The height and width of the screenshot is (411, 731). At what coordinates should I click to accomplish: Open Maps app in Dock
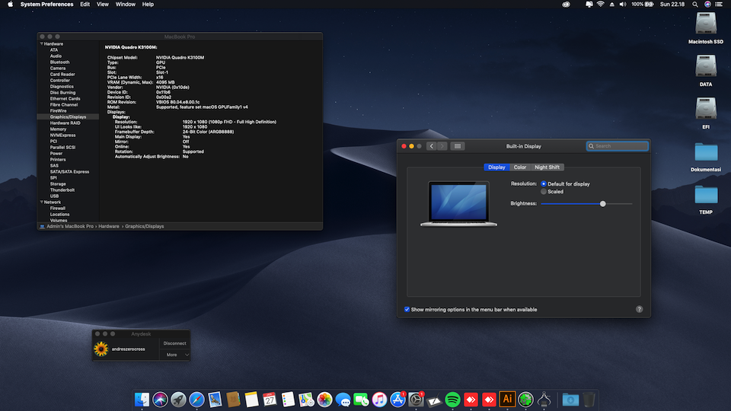point(306,400)
